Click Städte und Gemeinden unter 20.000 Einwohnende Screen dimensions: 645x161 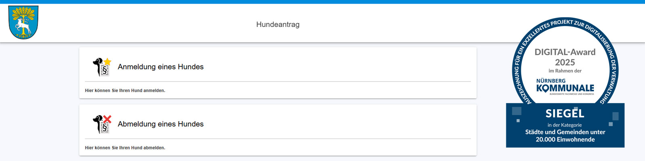(565, 136)
